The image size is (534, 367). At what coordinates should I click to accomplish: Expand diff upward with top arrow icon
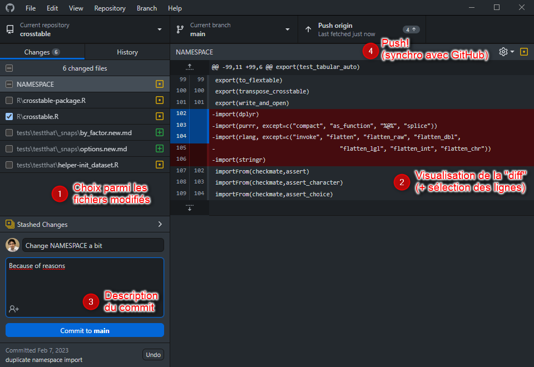(x=189, y=67)
